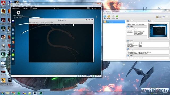Launch the orange Burp Suite icon in dock
This screenshot has width=170, height=95.
tap(13, 42)
